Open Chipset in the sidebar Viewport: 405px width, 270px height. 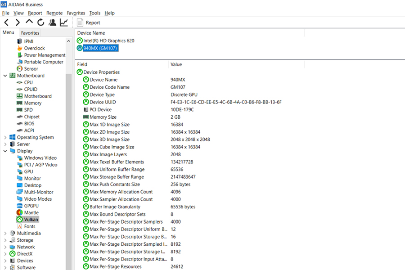32,117
